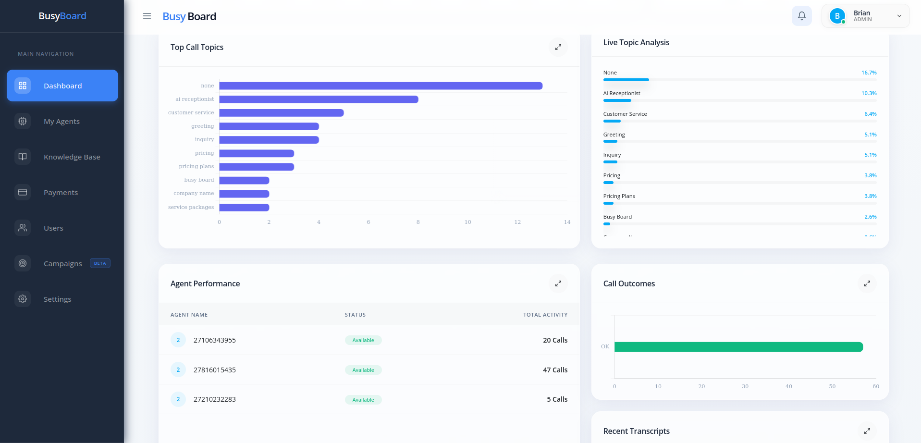Click Available status for agent 27210232283
Image resolution: width=921 pixels, height=443 pixels.
[x=363, y=400]
